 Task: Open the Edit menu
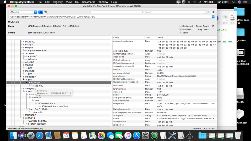point(47,2)
